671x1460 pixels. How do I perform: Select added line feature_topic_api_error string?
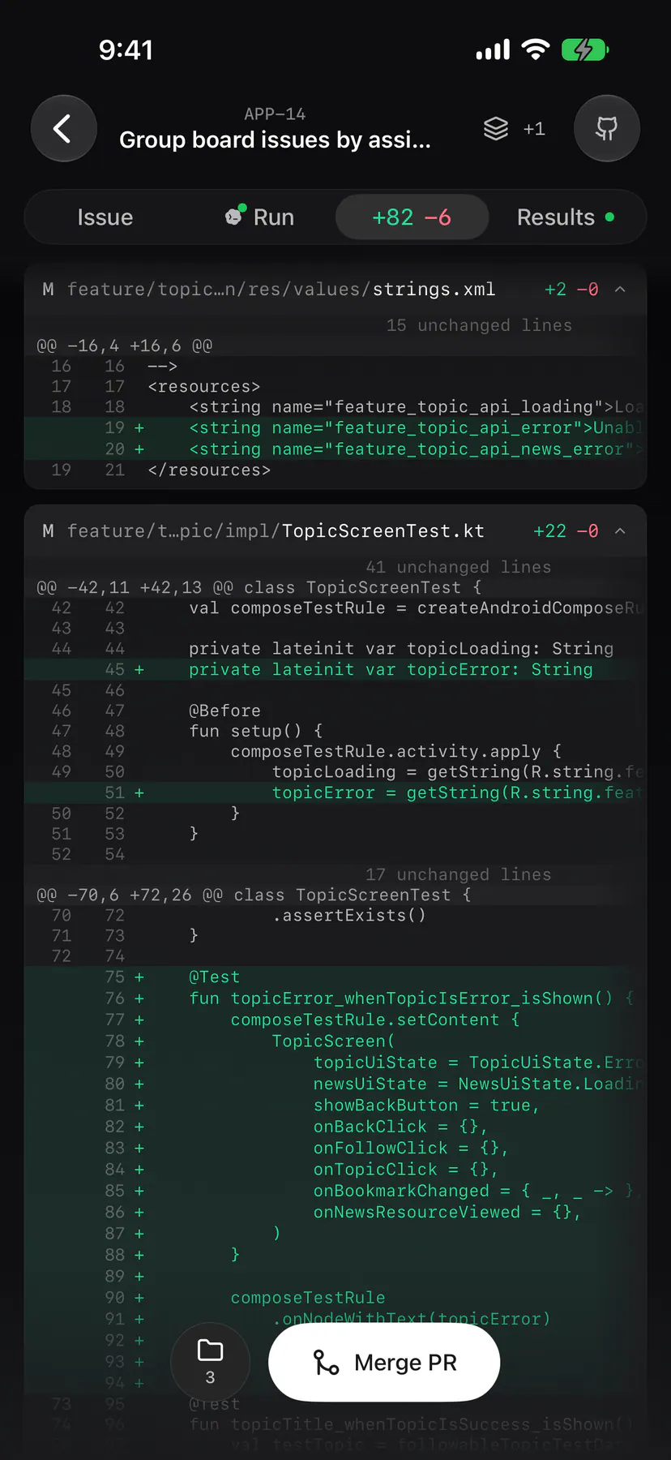point(335,428)
